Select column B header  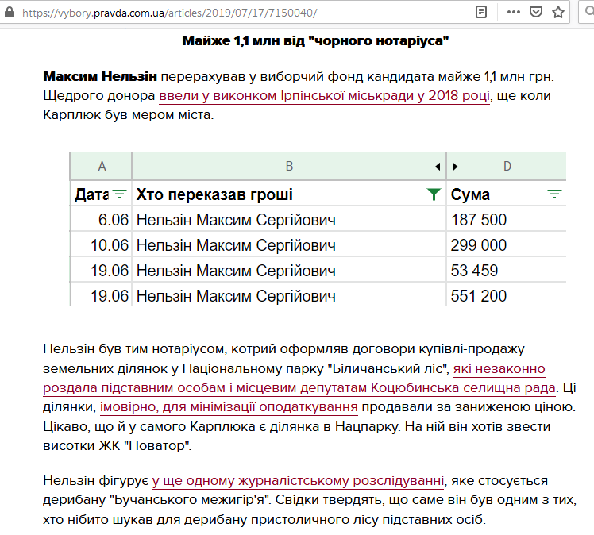[x=289, y=167]
